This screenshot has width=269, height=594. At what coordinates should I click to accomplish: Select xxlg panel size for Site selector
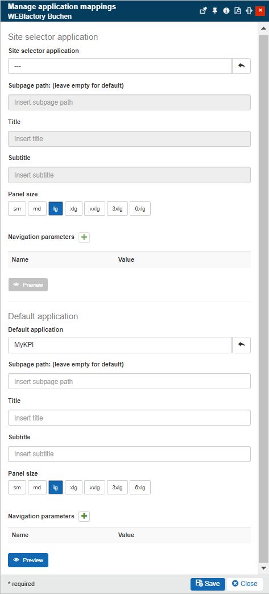(95, 209)
